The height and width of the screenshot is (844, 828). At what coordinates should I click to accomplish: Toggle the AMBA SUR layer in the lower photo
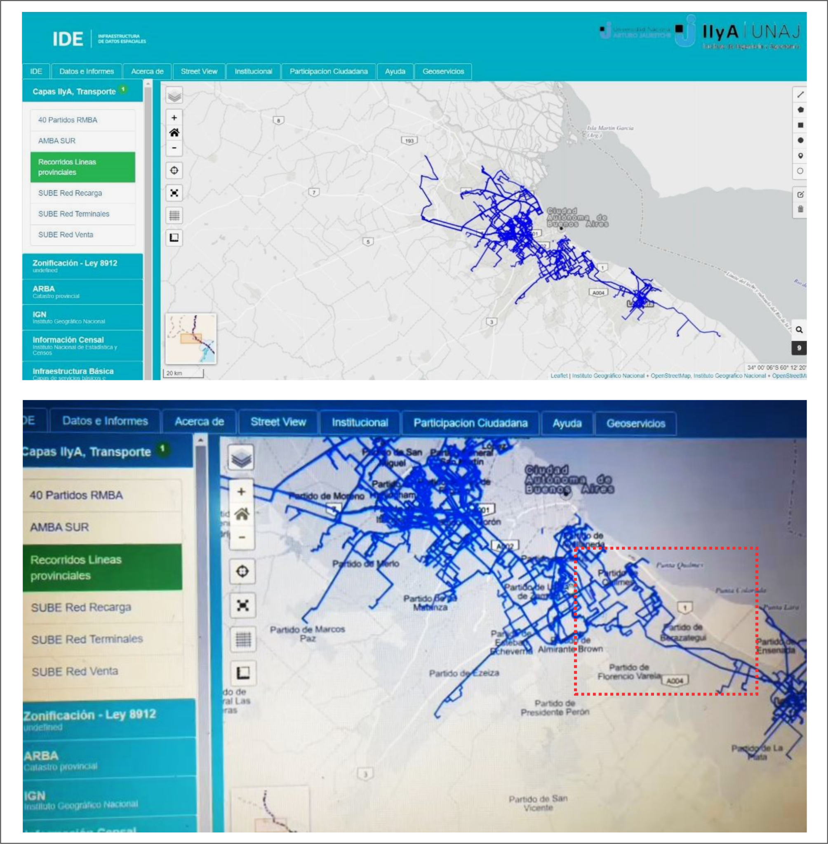103,527
